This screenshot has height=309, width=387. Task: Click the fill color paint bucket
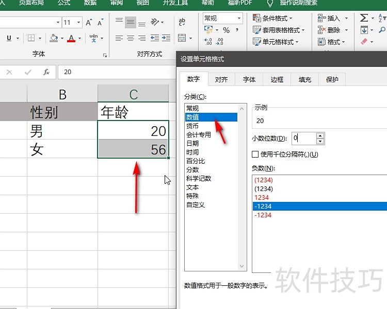(54, 38)
